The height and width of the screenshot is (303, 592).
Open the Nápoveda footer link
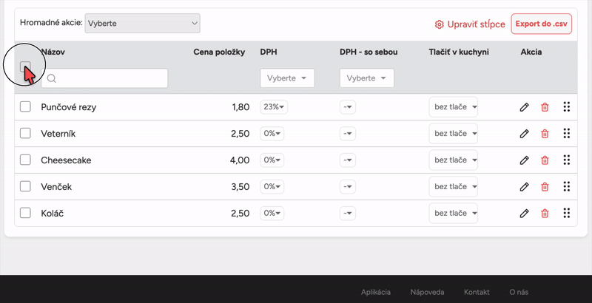click(427, 293)
